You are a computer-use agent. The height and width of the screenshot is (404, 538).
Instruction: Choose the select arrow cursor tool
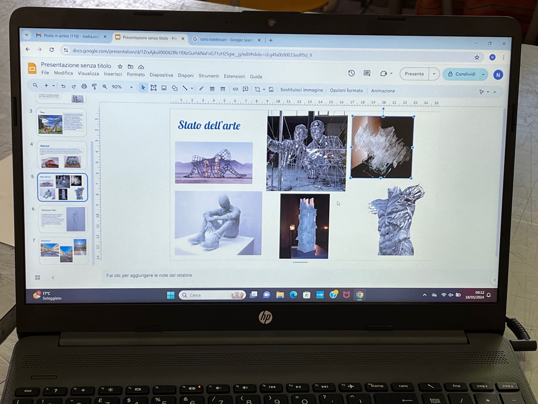[x=143, y=87]
